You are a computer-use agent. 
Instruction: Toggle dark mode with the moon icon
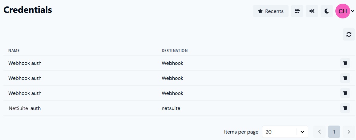[x=327, y=11]
